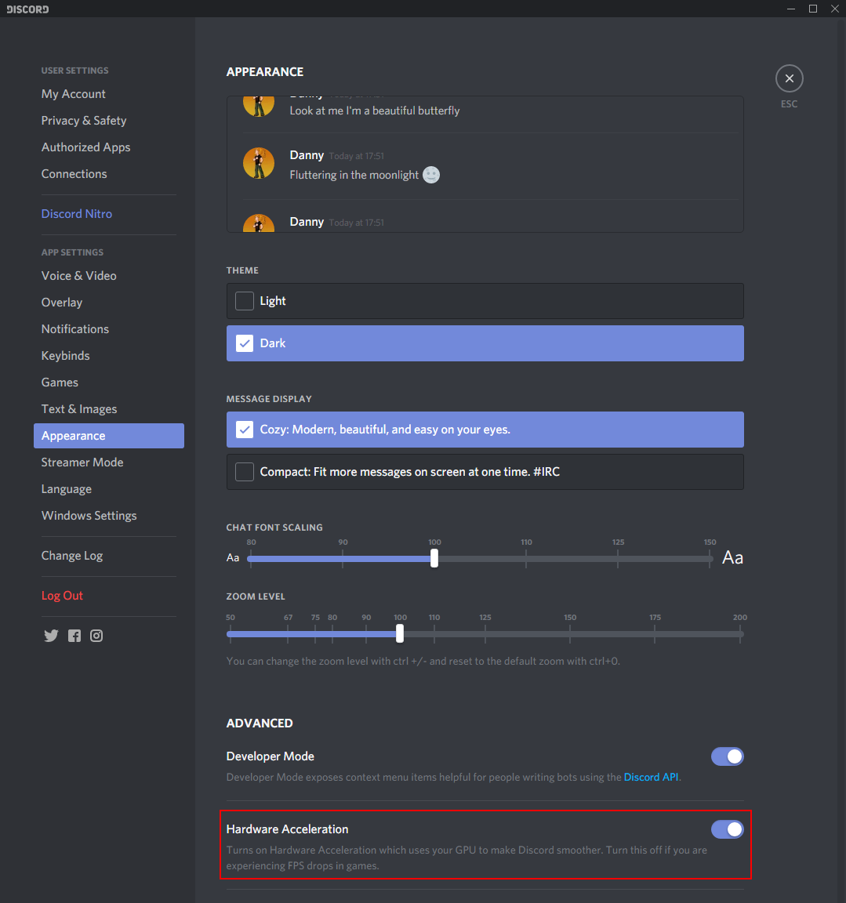Set zoom level slider to 150
Viewport: 846px width, 903px height.
pos(570,634)
